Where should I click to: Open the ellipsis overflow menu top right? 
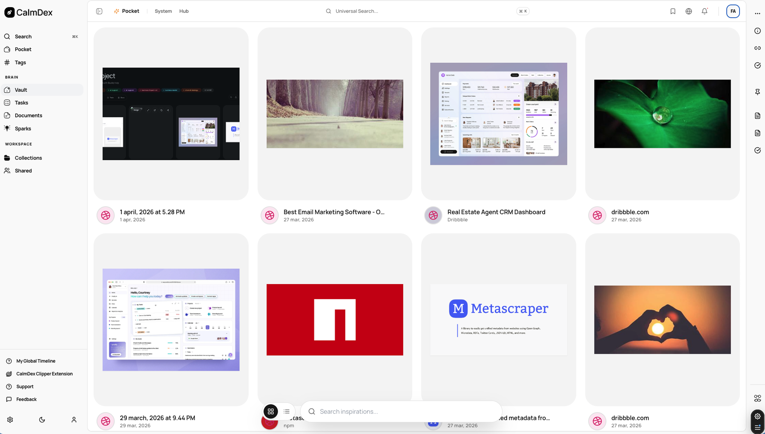757,13
